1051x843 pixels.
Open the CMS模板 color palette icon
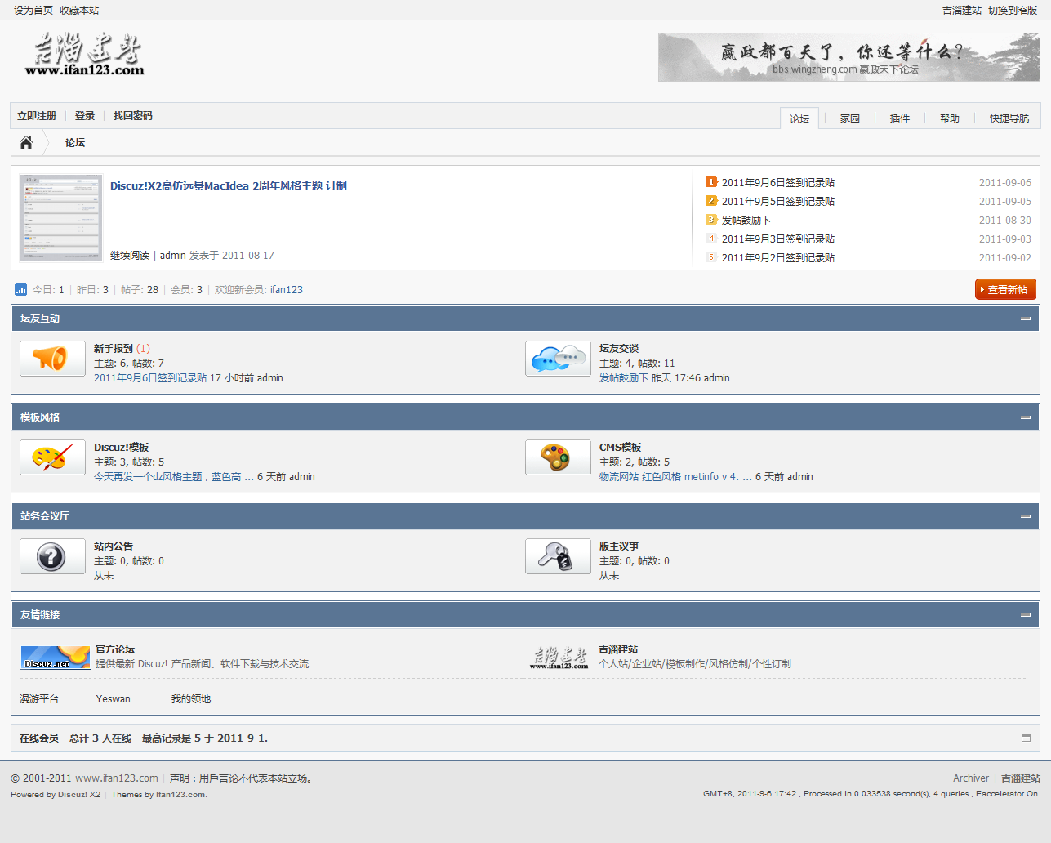(x=558, y=457)
